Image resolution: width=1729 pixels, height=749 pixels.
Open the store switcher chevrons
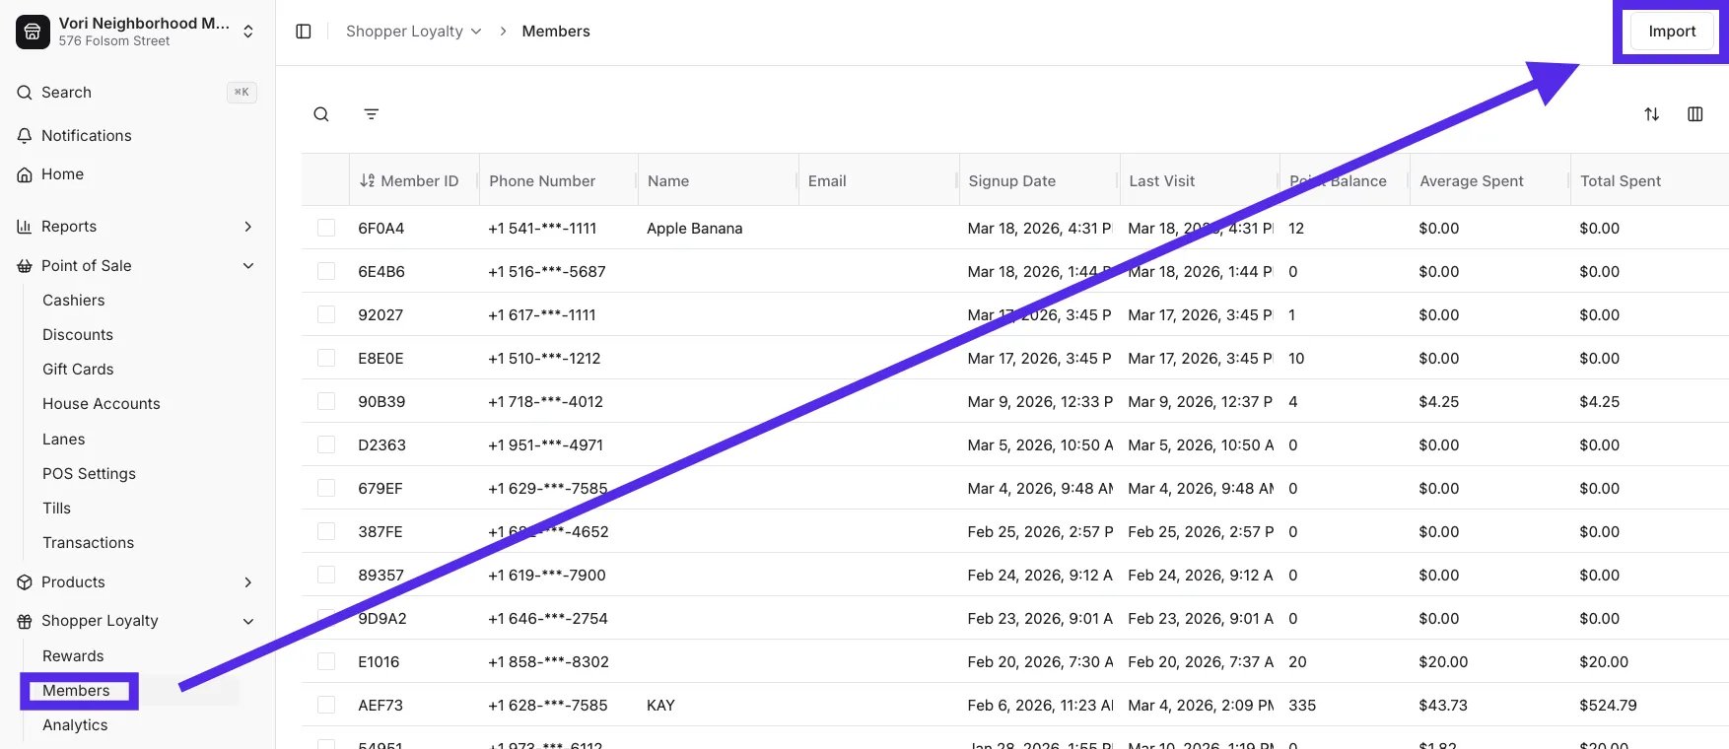pyautogui.click(x=248, y=32)
